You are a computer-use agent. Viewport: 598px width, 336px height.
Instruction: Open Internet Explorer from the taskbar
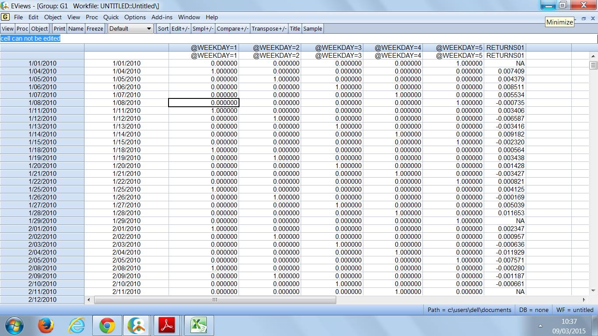pos(77,325)
